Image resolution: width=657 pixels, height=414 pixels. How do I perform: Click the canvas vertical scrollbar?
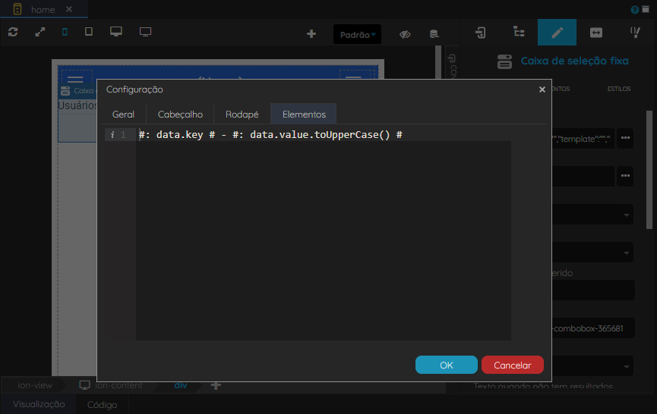click(438, 63)
